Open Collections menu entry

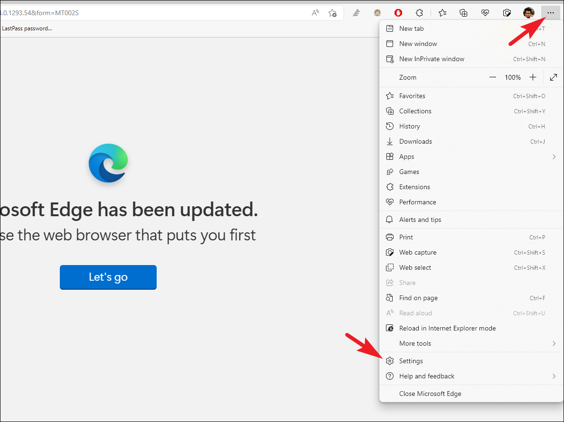(x=471, y=111)
